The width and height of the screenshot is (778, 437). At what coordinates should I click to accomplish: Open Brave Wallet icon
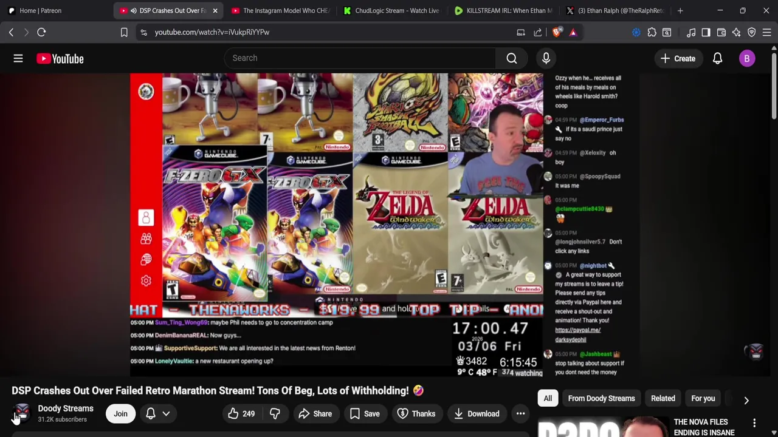721,32
